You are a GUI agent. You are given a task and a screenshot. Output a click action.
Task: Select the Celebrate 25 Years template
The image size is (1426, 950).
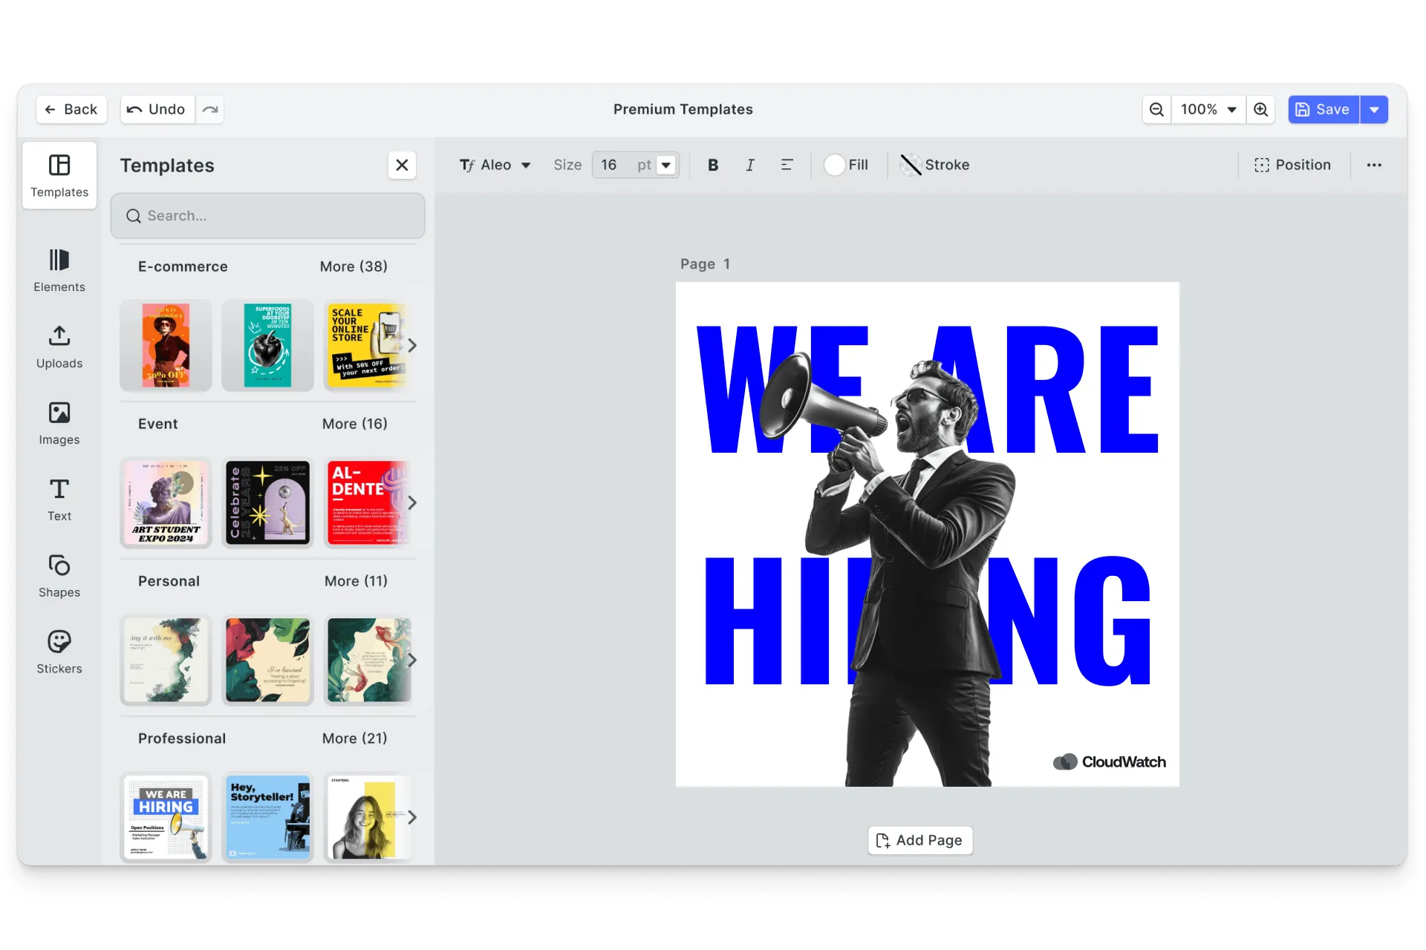point(267,502)
